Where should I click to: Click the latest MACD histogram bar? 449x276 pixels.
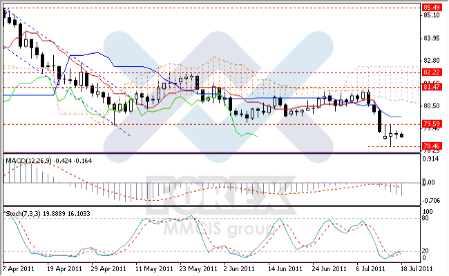tap(402, 189)
